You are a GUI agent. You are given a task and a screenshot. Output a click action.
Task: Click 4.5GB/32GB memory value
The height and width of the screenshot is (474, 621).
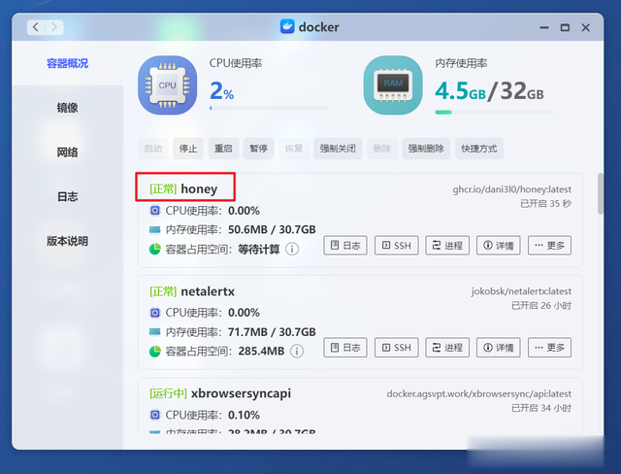coord(489,91)
